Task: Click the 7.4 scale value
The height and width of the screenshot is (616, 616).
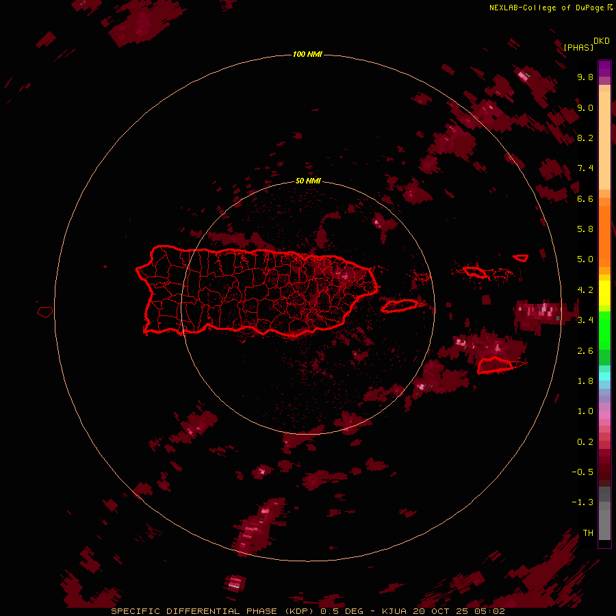Action: pyautogui.click(x=585, y=168)
